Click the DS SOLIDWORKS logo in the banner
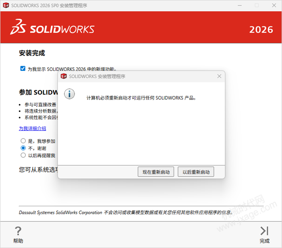 tap(52, 27)
